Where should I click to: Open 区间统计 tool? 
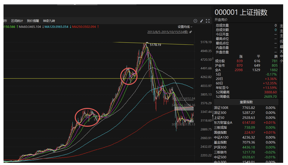[x=17, y=21]
